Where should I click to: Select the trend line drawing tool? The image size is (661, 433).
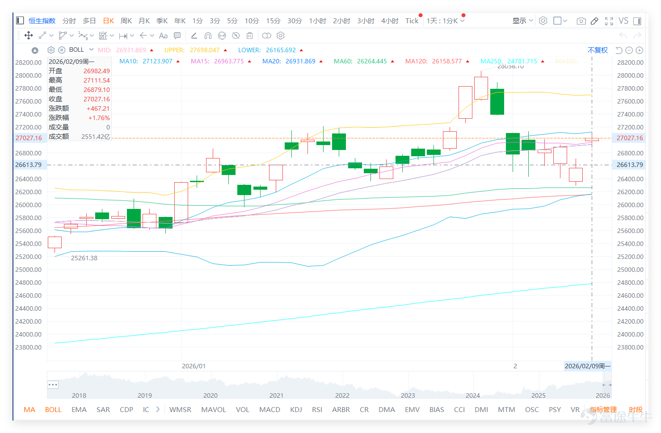click(42, 35)
